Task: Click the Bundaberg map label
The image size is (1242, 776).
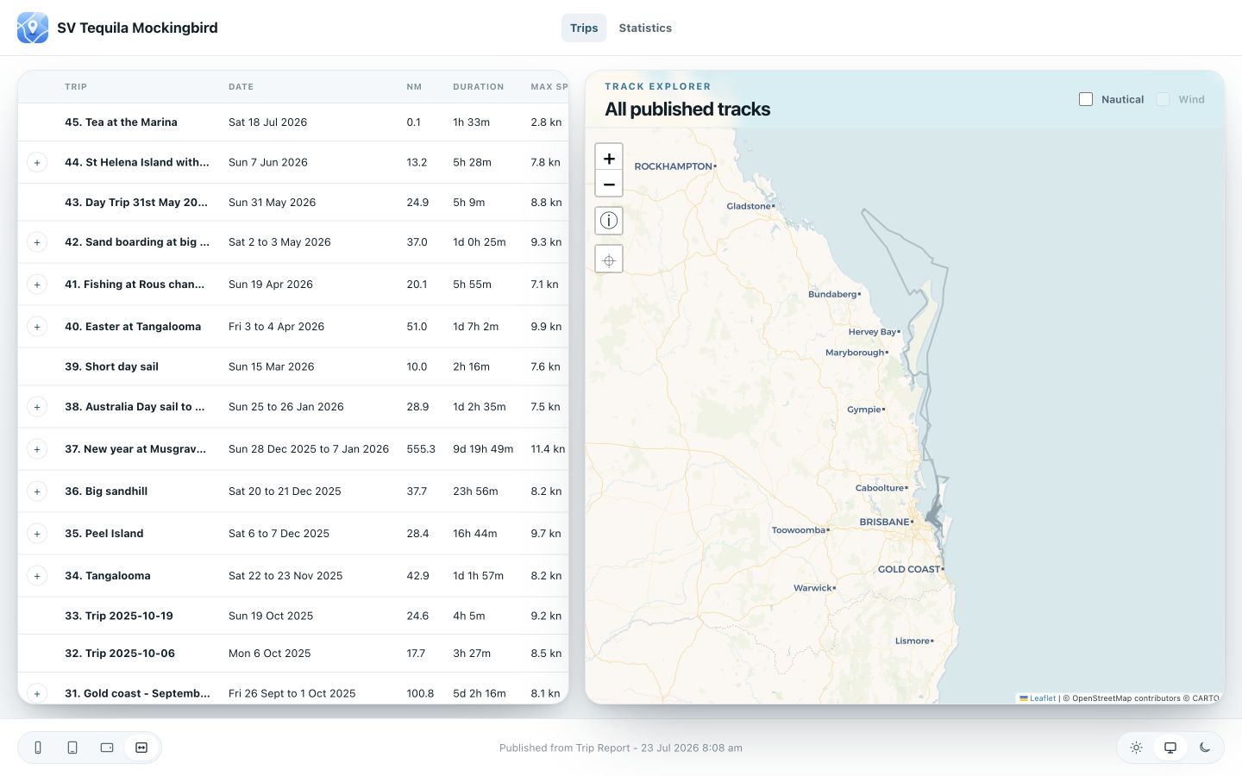Action: tap(832, 294)
